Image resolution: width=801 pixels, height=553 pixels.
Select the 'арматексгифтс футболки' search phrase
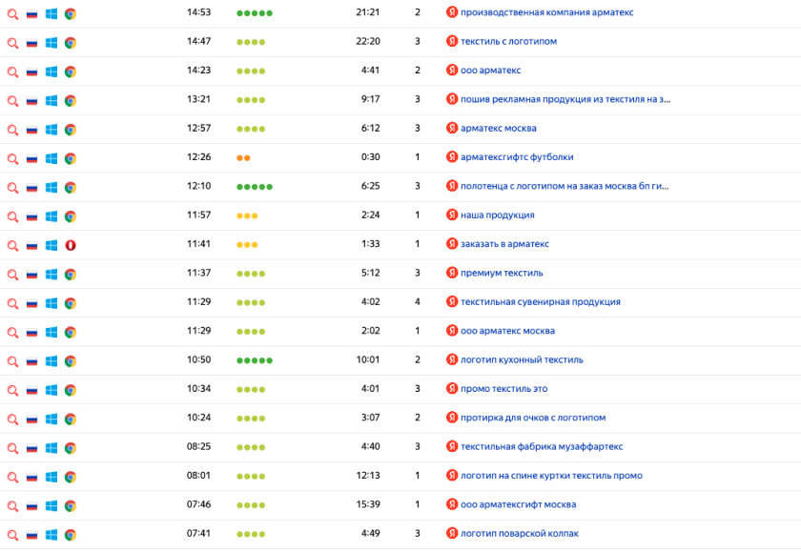517,157
